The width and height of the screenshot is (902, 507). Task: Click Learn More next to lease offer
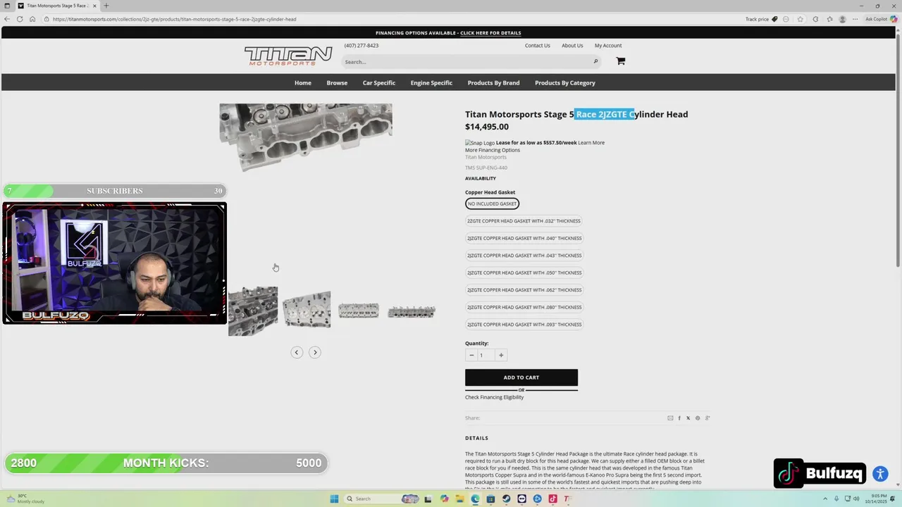pos(591,143)
